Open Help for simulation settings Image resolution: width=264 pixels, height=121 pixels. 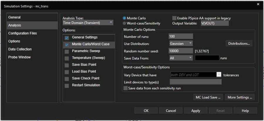pos(245,110)
